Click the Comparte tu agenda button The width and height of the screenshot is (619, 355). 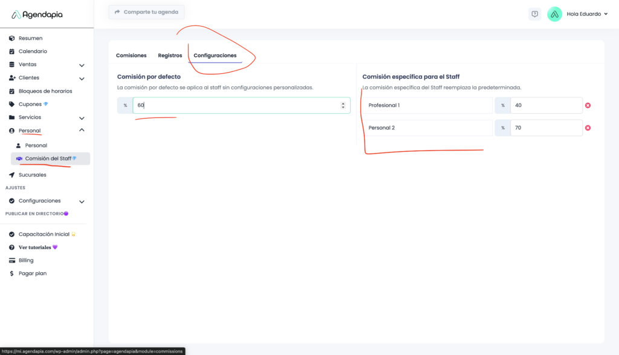click(x=146, y=12)
